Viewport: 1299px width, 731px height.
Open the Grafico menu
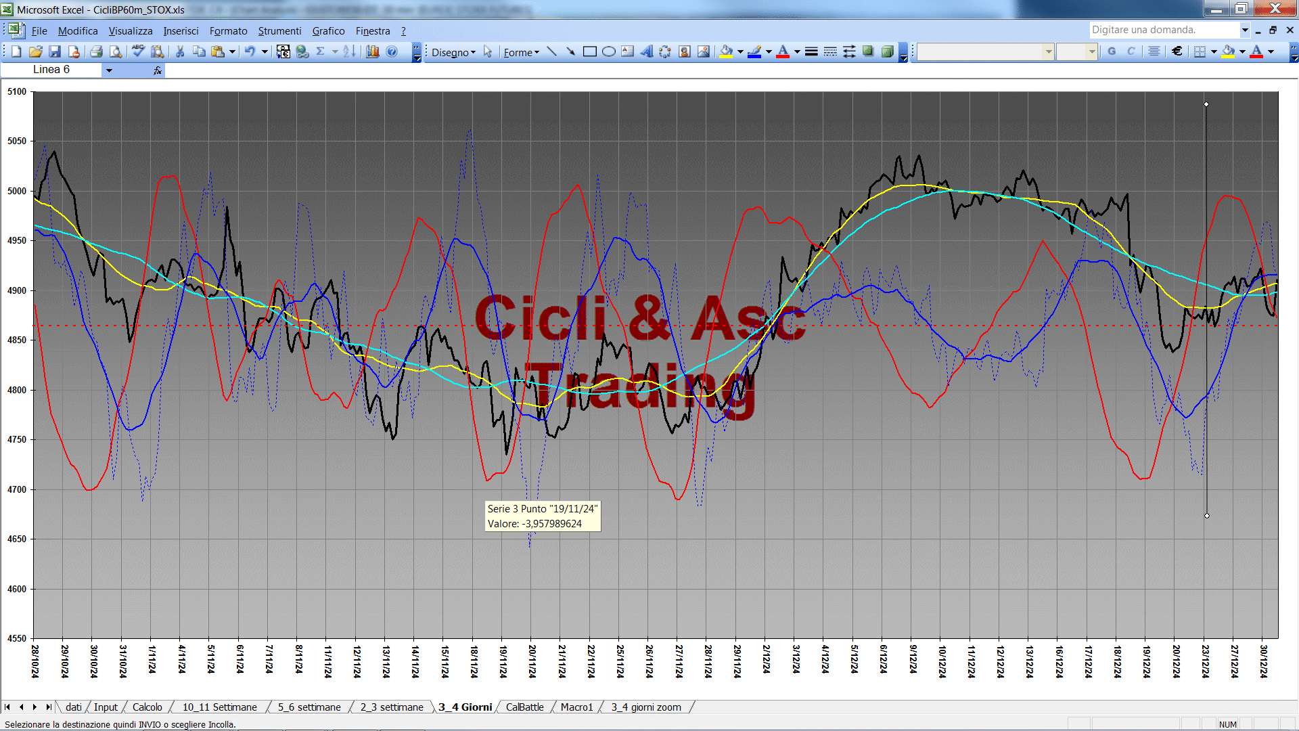pos(328,31)
